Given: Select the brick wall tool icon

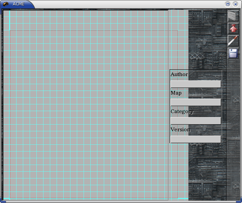Looking at the screenshot, I should click(x=233, y=16).
